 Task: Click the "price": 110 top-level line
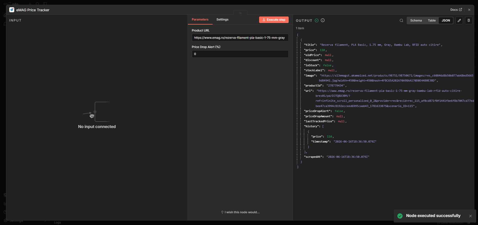click(315, 50)
